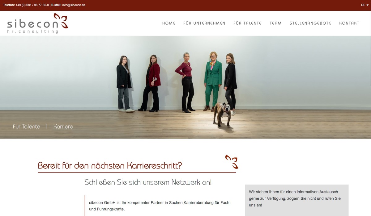The image size is (371, 216).
Task: Click the heading 'Bereit für den nächsten Karriereschritt?'
Action: (x=110, y=166)
